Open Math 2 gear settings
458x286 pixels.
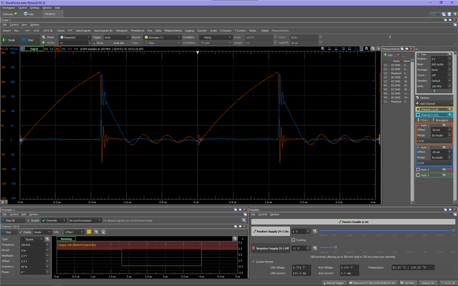click(x=444, y=147)
